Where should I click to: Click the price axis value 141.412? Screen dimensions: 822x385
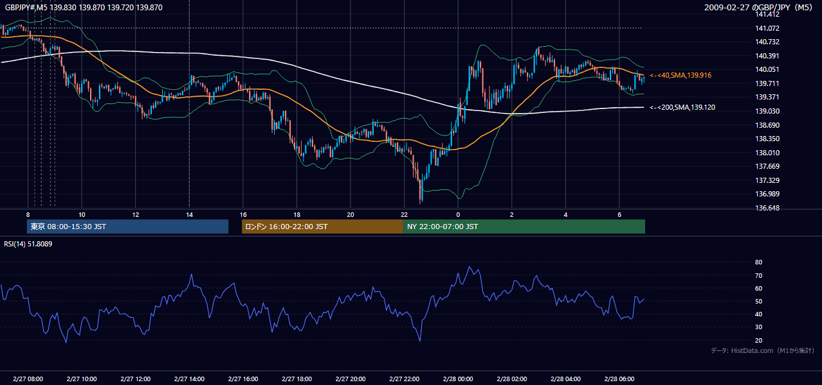[768, 14]
